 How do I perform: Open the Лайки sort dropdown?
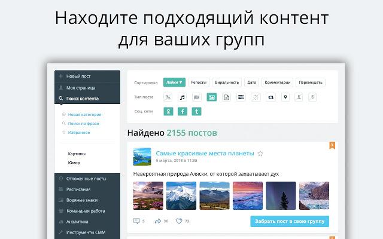click(x=174, y=82)
